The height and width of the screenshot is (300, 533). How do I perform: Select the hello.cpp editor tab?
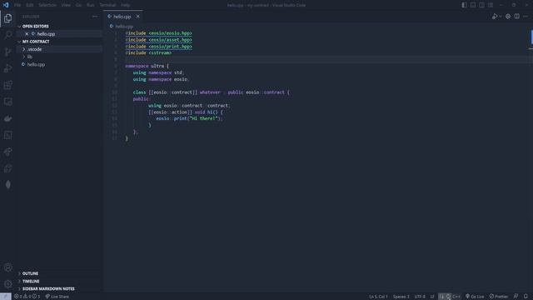pos(122,17)
